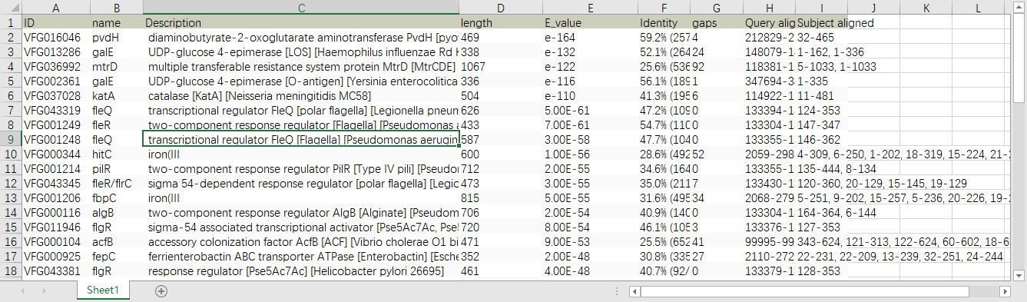1027x302 pixels.
Task: Click the previous sheet navigation arrow
Action: click(x=22, y=291)
